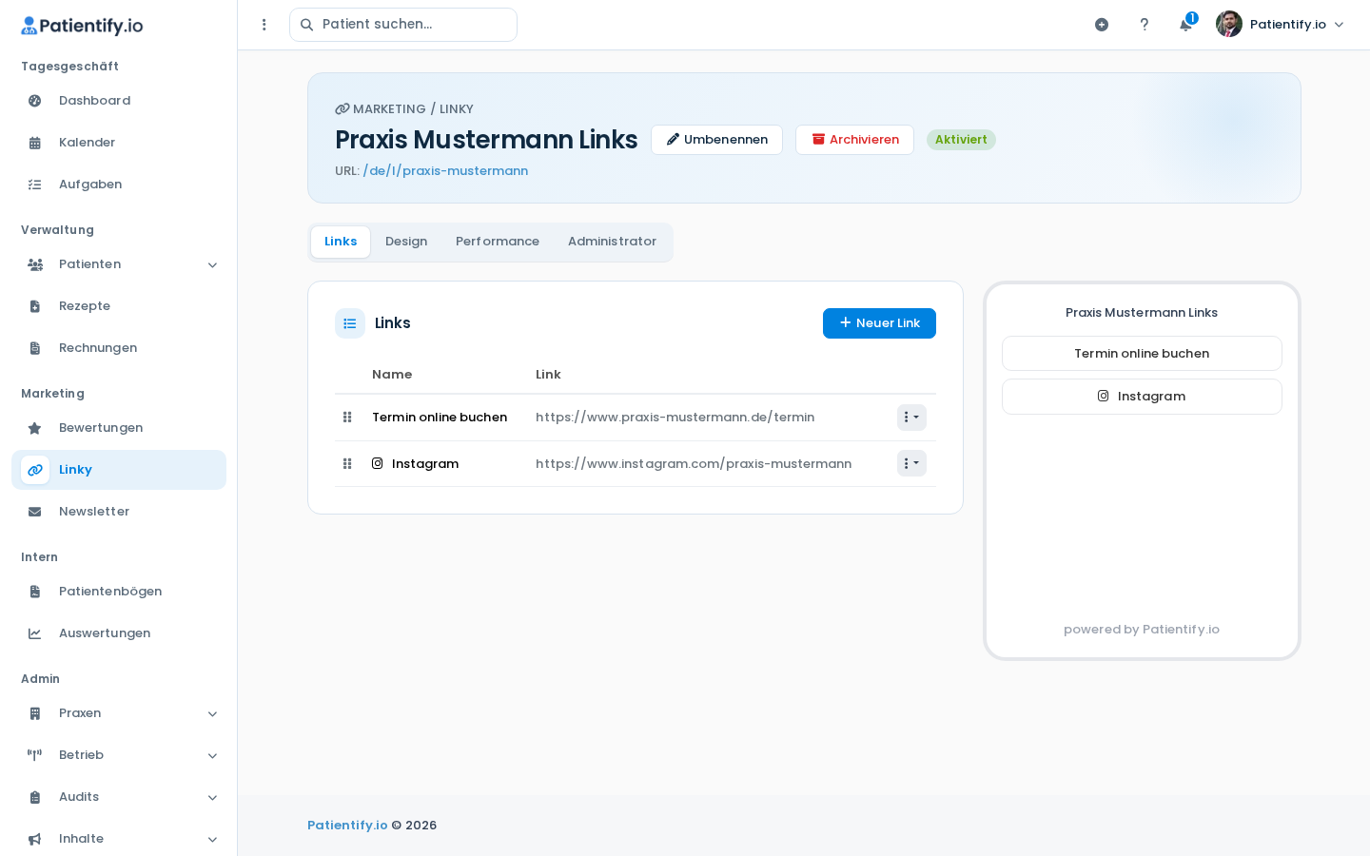Click the Dashboard gauge icon
The image size is (1370, 856).
click(35, 101)
